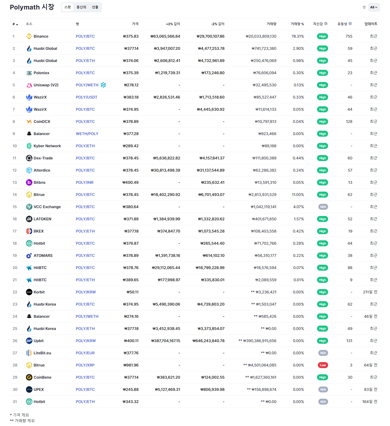The width and height of the screenshot is (390, 426).
Task: Click the HitBTC logo in row 20
Action: [x=29, y=268]
